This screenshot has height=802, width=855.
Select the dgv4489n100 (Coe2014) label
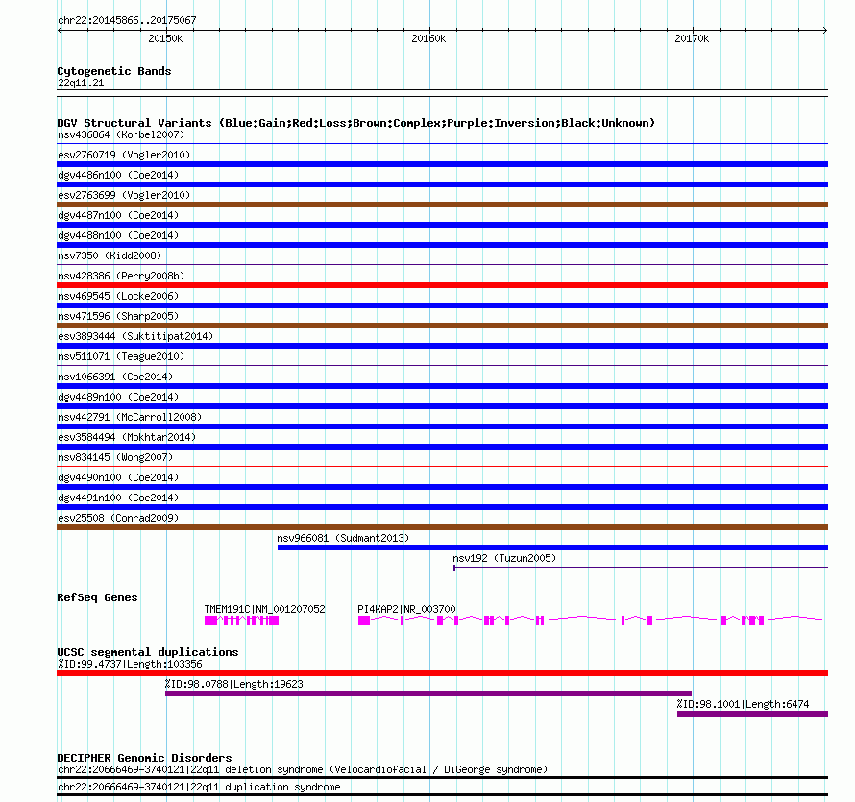[118, 397]
